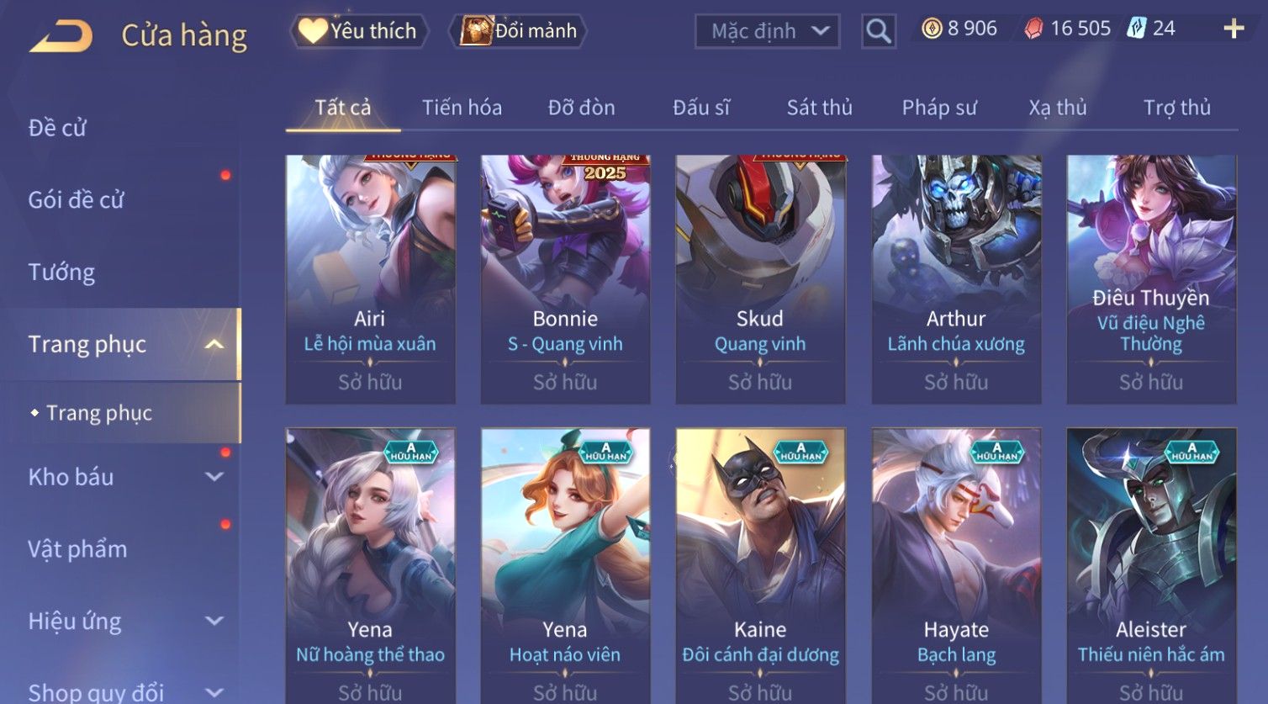Open Gói đề cử in the sidebar
This screenshot has width=1268, height=704.
coord(76,200)
